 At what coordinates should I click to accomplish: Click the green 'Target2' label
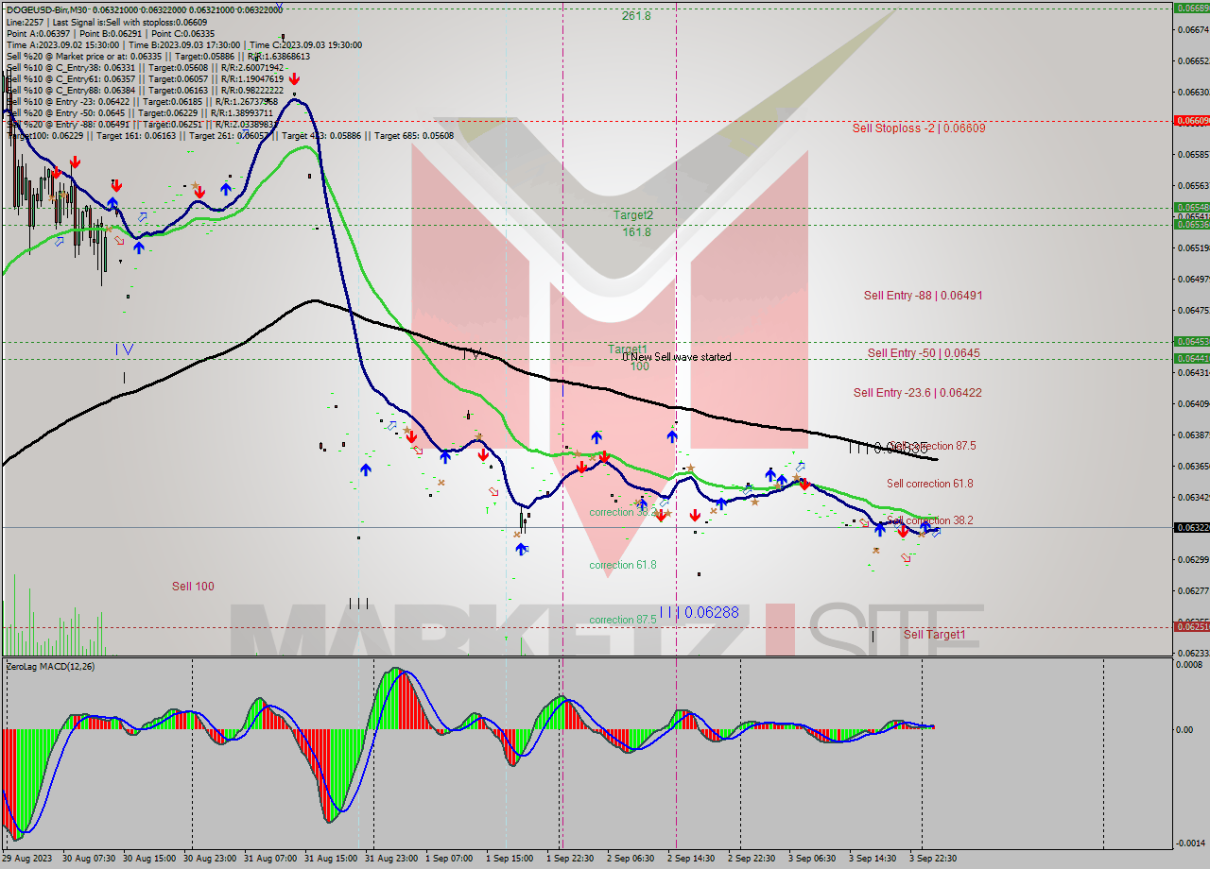(x=633, y=215)
